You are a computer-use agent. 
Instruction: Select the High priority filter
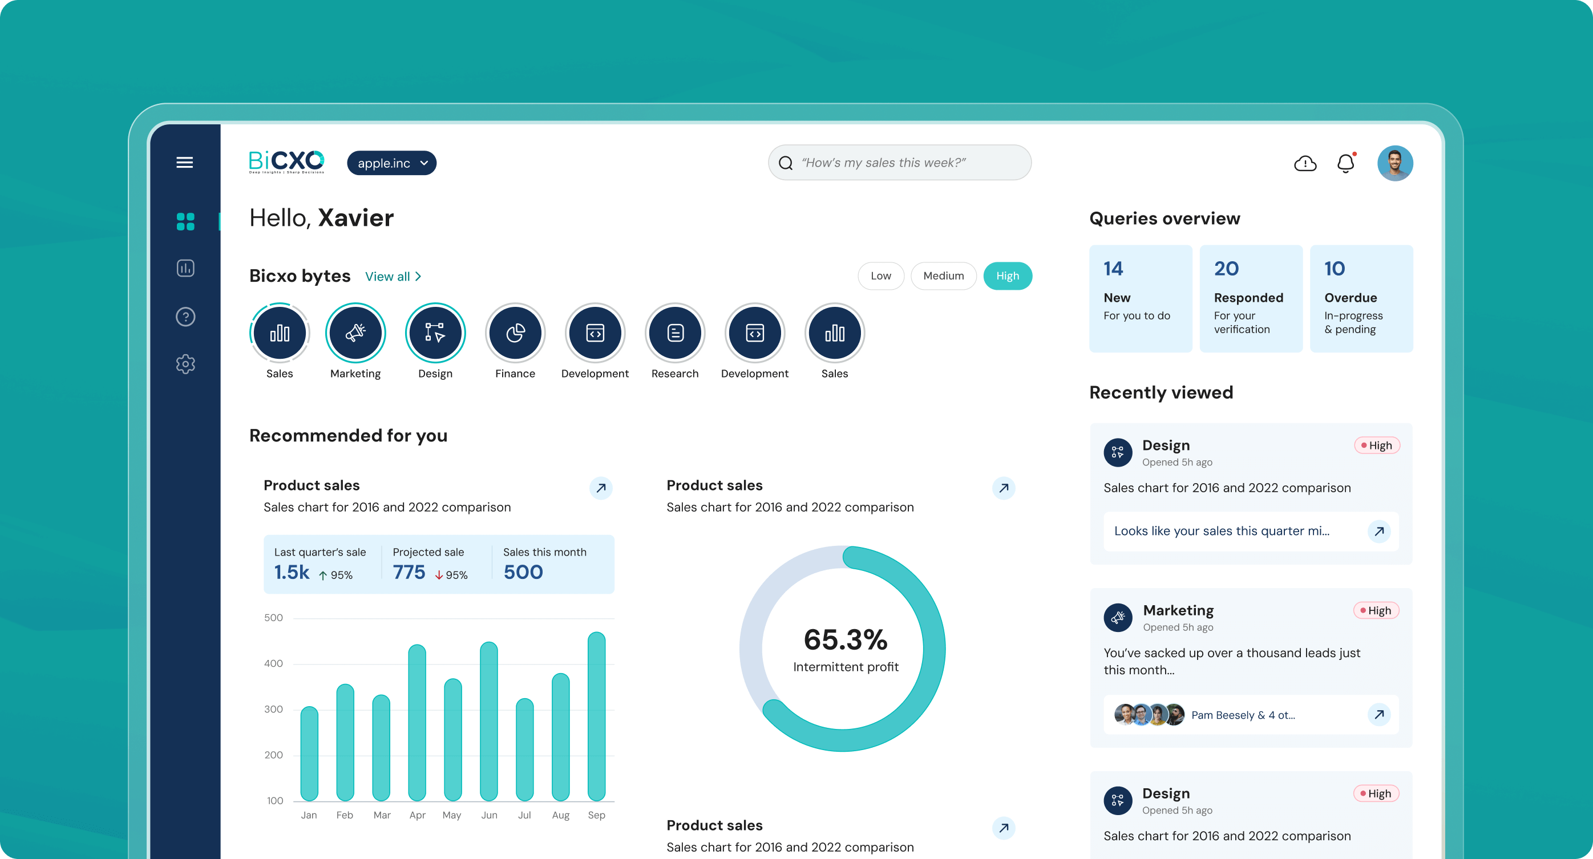(x=1008, y=276)
